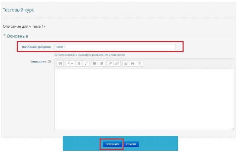Image resolution: width=242 pixels, height=152 pixels.
Task: Click the unlink icon
Action: (x=117, y=64)
